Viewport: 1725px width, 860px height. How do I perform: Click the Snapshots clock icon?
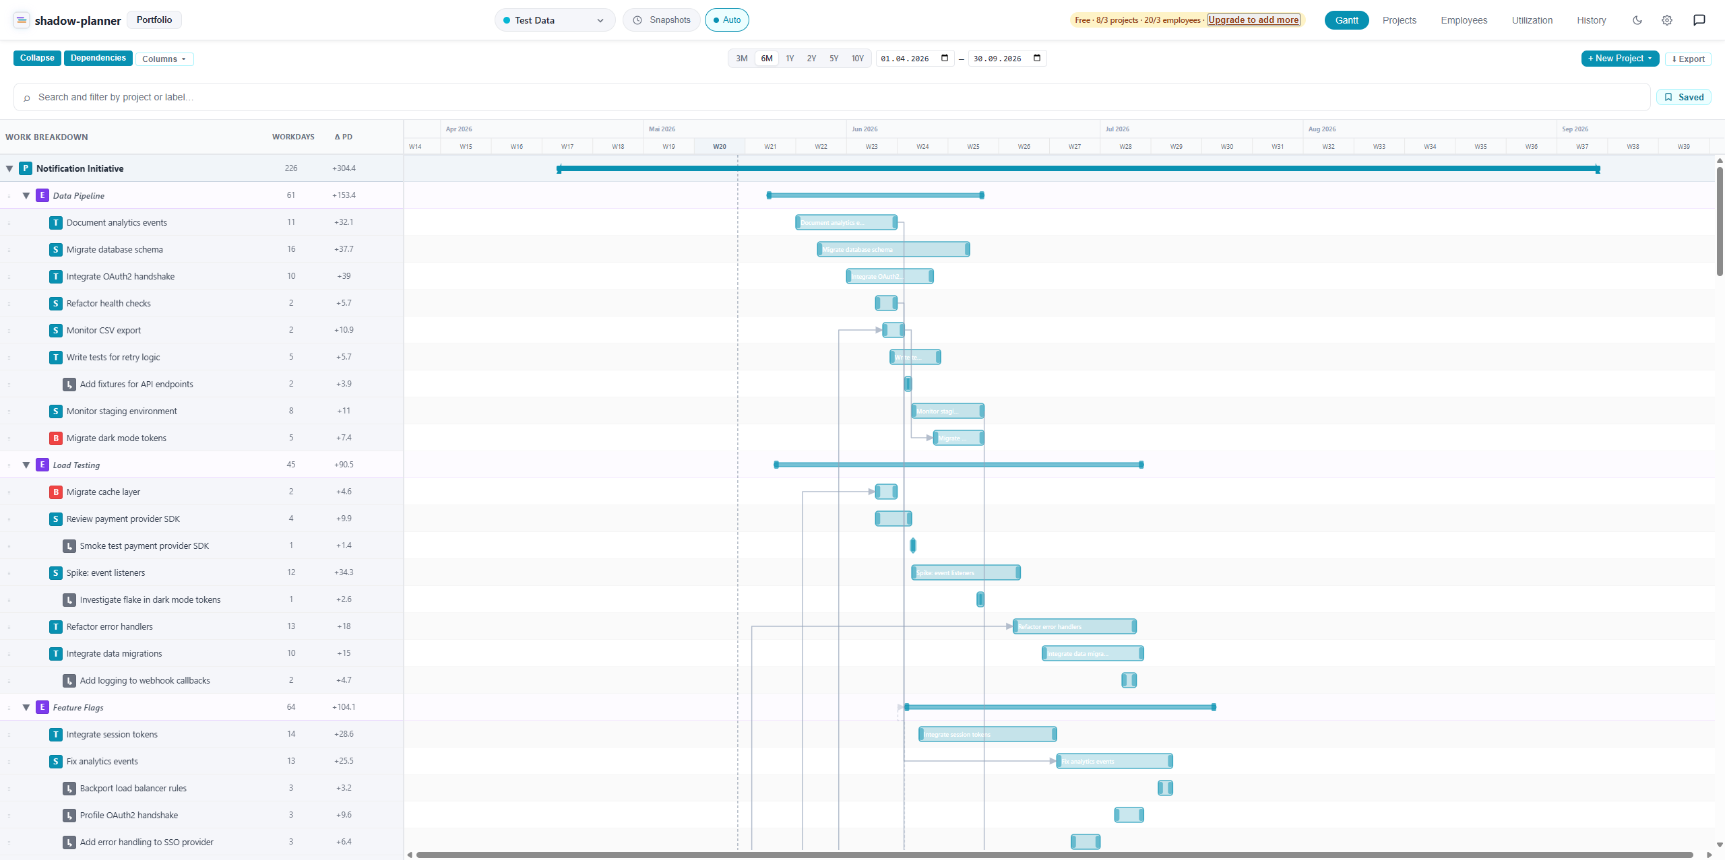pyautogui.click(x=637, y=20)
